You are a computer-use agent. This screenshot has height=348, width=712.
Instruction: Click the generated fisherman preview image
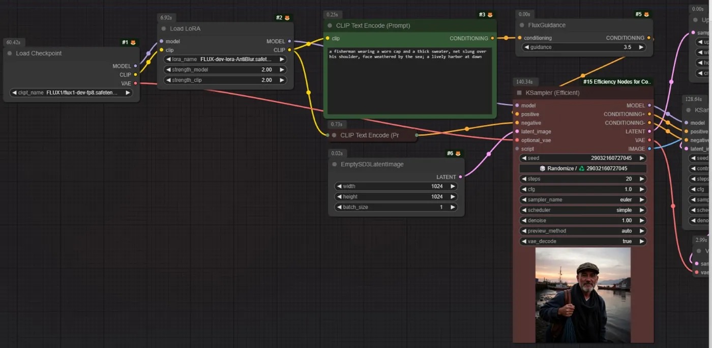(583, 295)
